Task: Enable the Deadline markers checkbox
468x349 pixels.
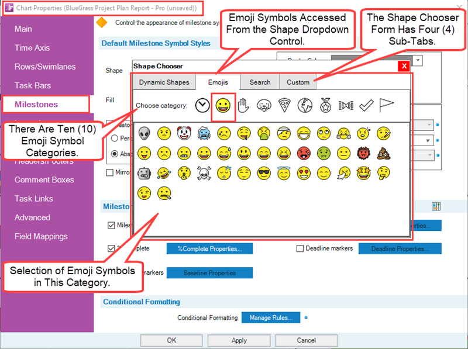Action: pos(299,248)
